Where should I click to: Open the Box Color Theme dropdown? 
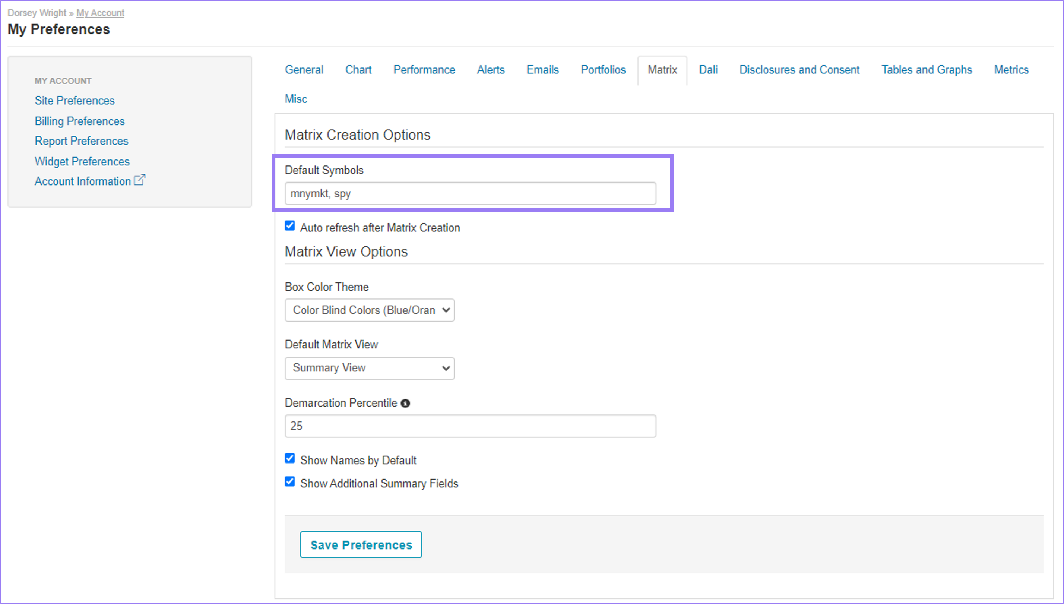pos(370,310)
